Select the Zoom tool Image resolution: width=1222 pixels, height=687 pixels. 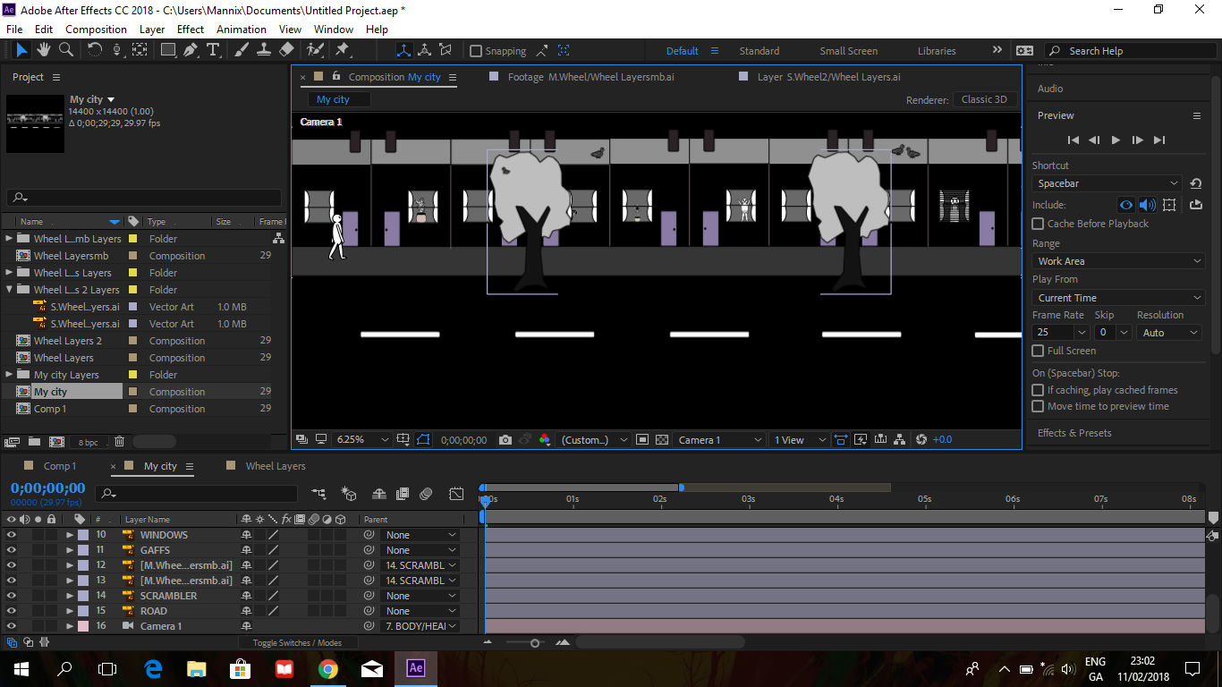[66, 50]
